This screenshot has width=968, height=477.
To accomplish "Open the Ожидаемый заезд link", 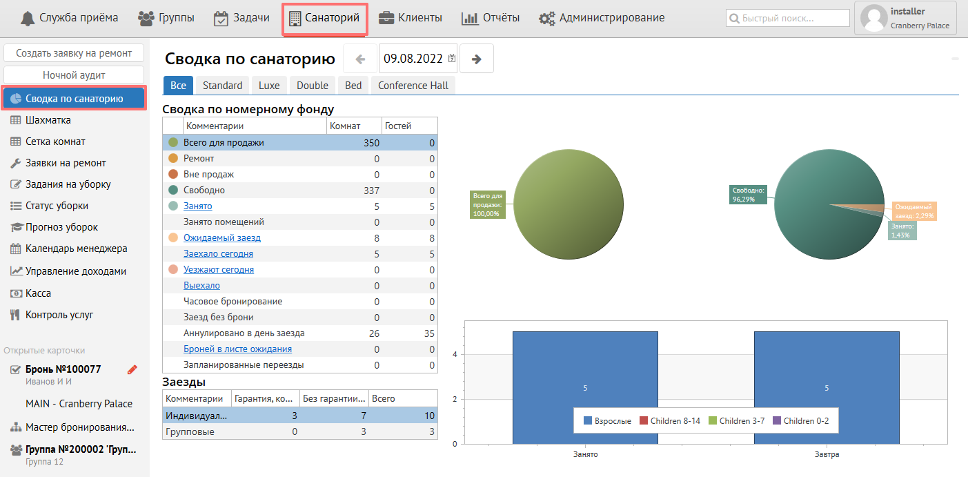I will coord(221,238).
